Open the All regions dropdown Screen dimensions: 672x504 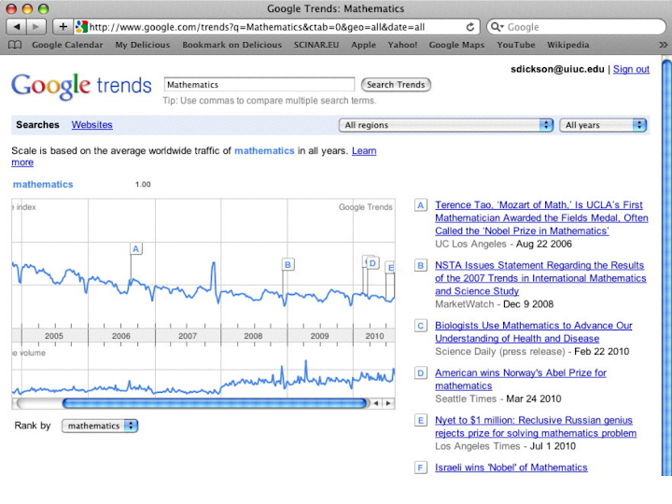(x=446, y=125)
